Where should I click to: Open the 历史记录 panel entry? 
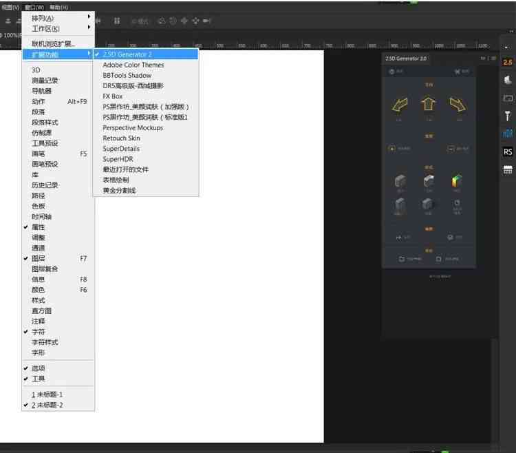pyautogui.click(x=58, y=185)
